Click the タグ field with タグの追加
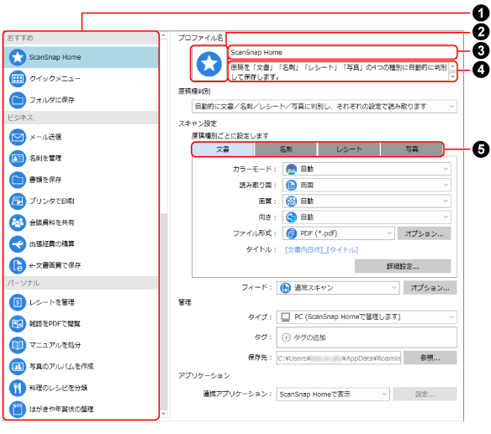This screenshot has width=491, height=434. click(367, 337)
